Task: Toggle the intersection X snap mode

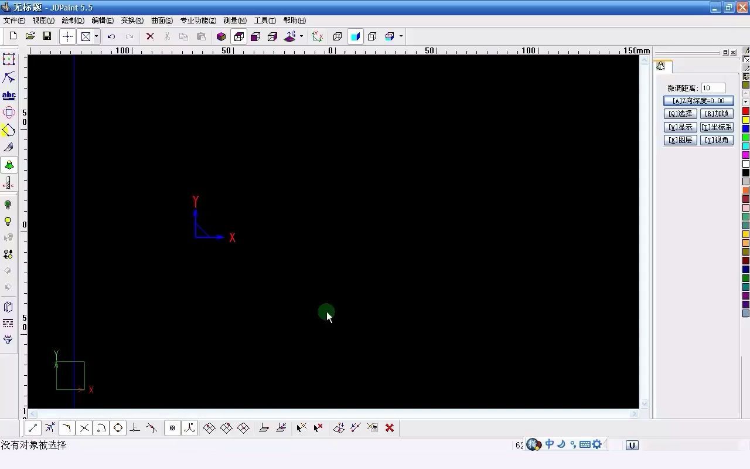Action: 84,428
